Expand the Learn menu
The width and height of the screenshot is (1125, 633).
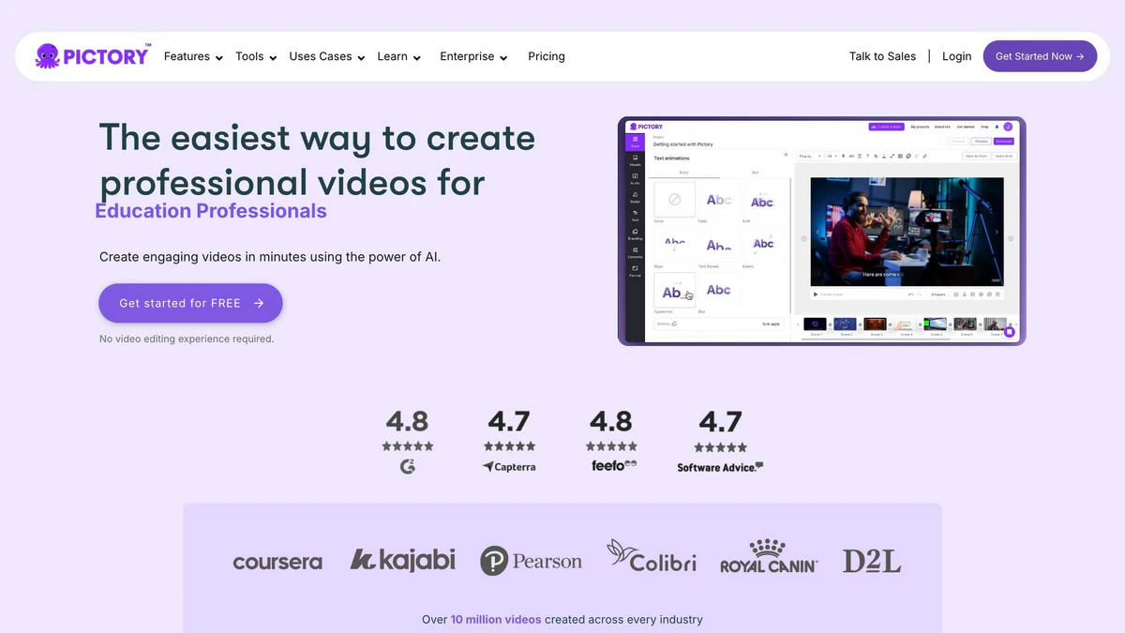click(399, 56)
